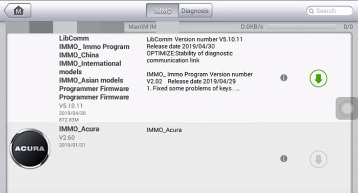The image size is (358, 193).
Task: Select the IMMO_Acura title text
Action: tap(79, 129)
